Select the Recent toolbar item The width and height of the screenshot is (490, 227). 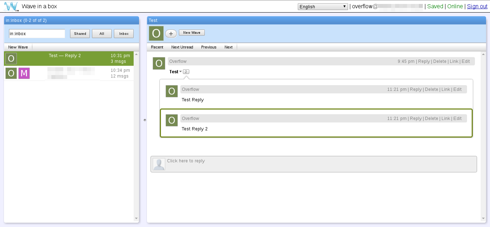(157, 47)
